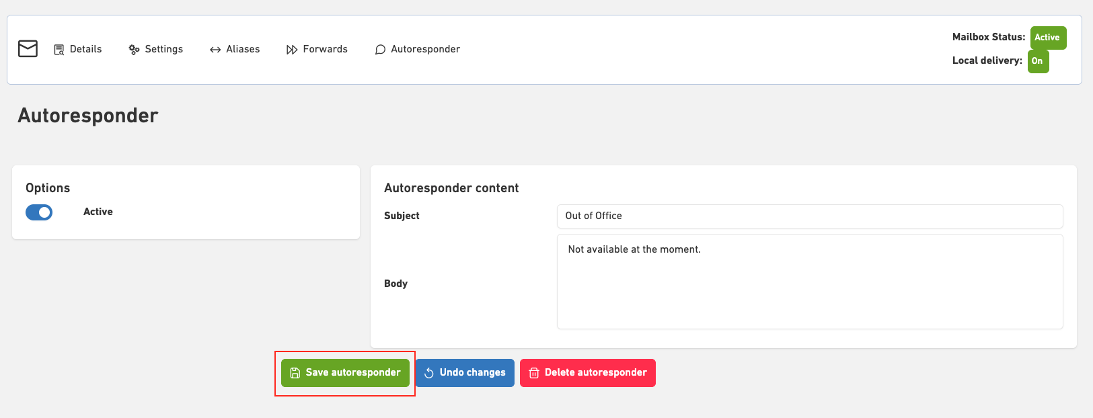Click Undo changes button
Viewport: 1093px width, 418px height.
click(x=465, y=373)
